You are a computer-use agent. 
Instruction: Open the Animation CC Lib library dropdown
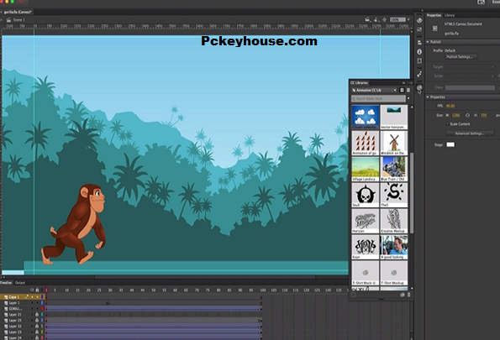coord(374,90)
